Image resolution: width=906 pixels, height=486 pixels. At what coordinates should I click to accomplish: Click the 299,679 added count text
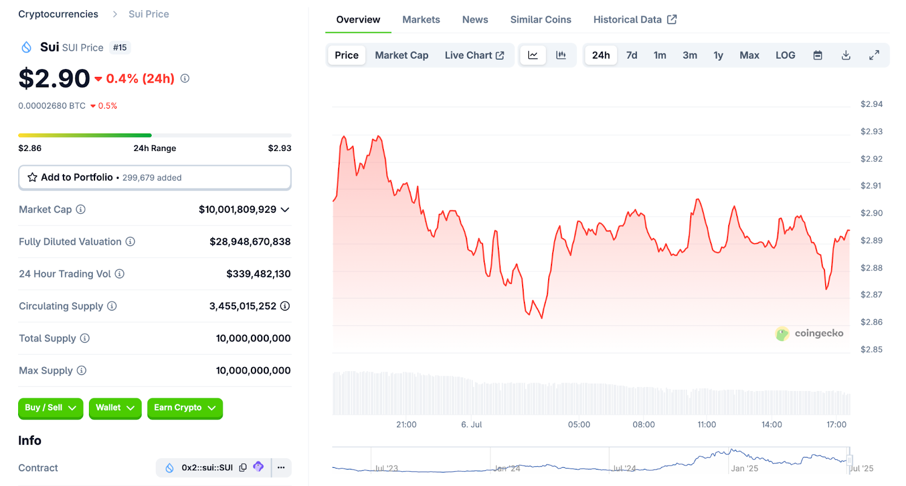pyautogui.click(x=152, y=178)
